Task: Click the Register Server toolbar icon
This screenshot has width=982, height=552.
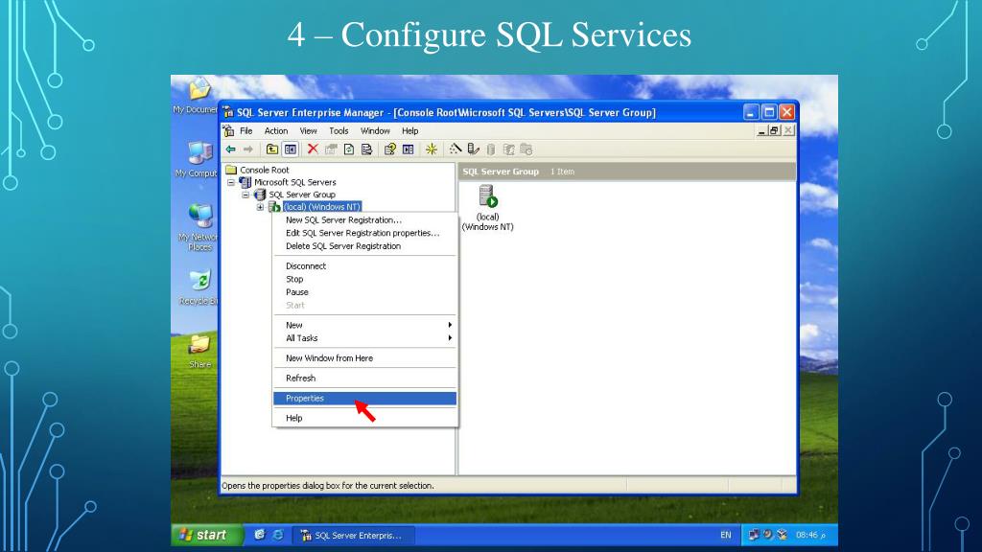Action: pos(474,149)
